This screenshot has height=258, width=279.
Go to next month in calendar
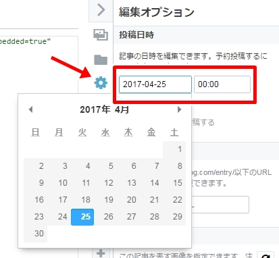coord(179,109)
